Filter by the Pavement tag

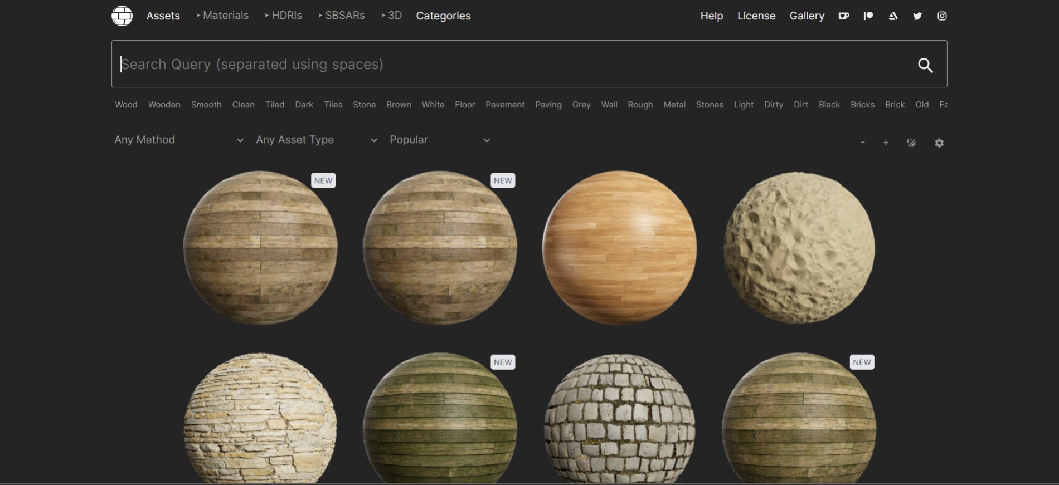point(505,105)
